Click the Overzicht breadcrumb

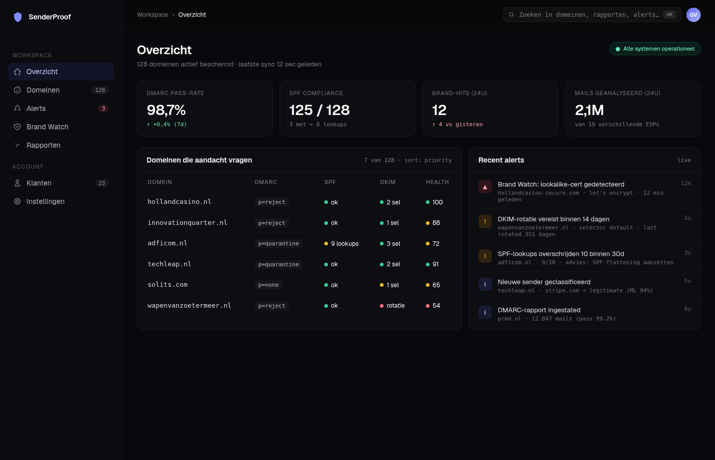pos(192,15)
